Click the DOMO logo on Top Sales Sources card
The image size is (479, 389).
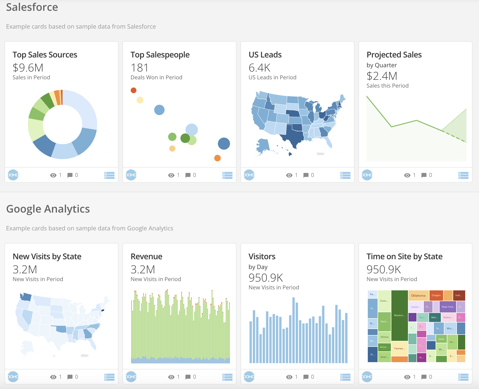click(x=13, y=175)
